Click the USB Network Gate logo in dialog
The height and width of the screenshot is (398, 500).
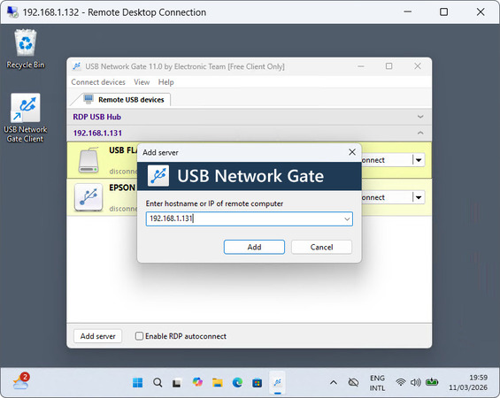click(158, 176)
